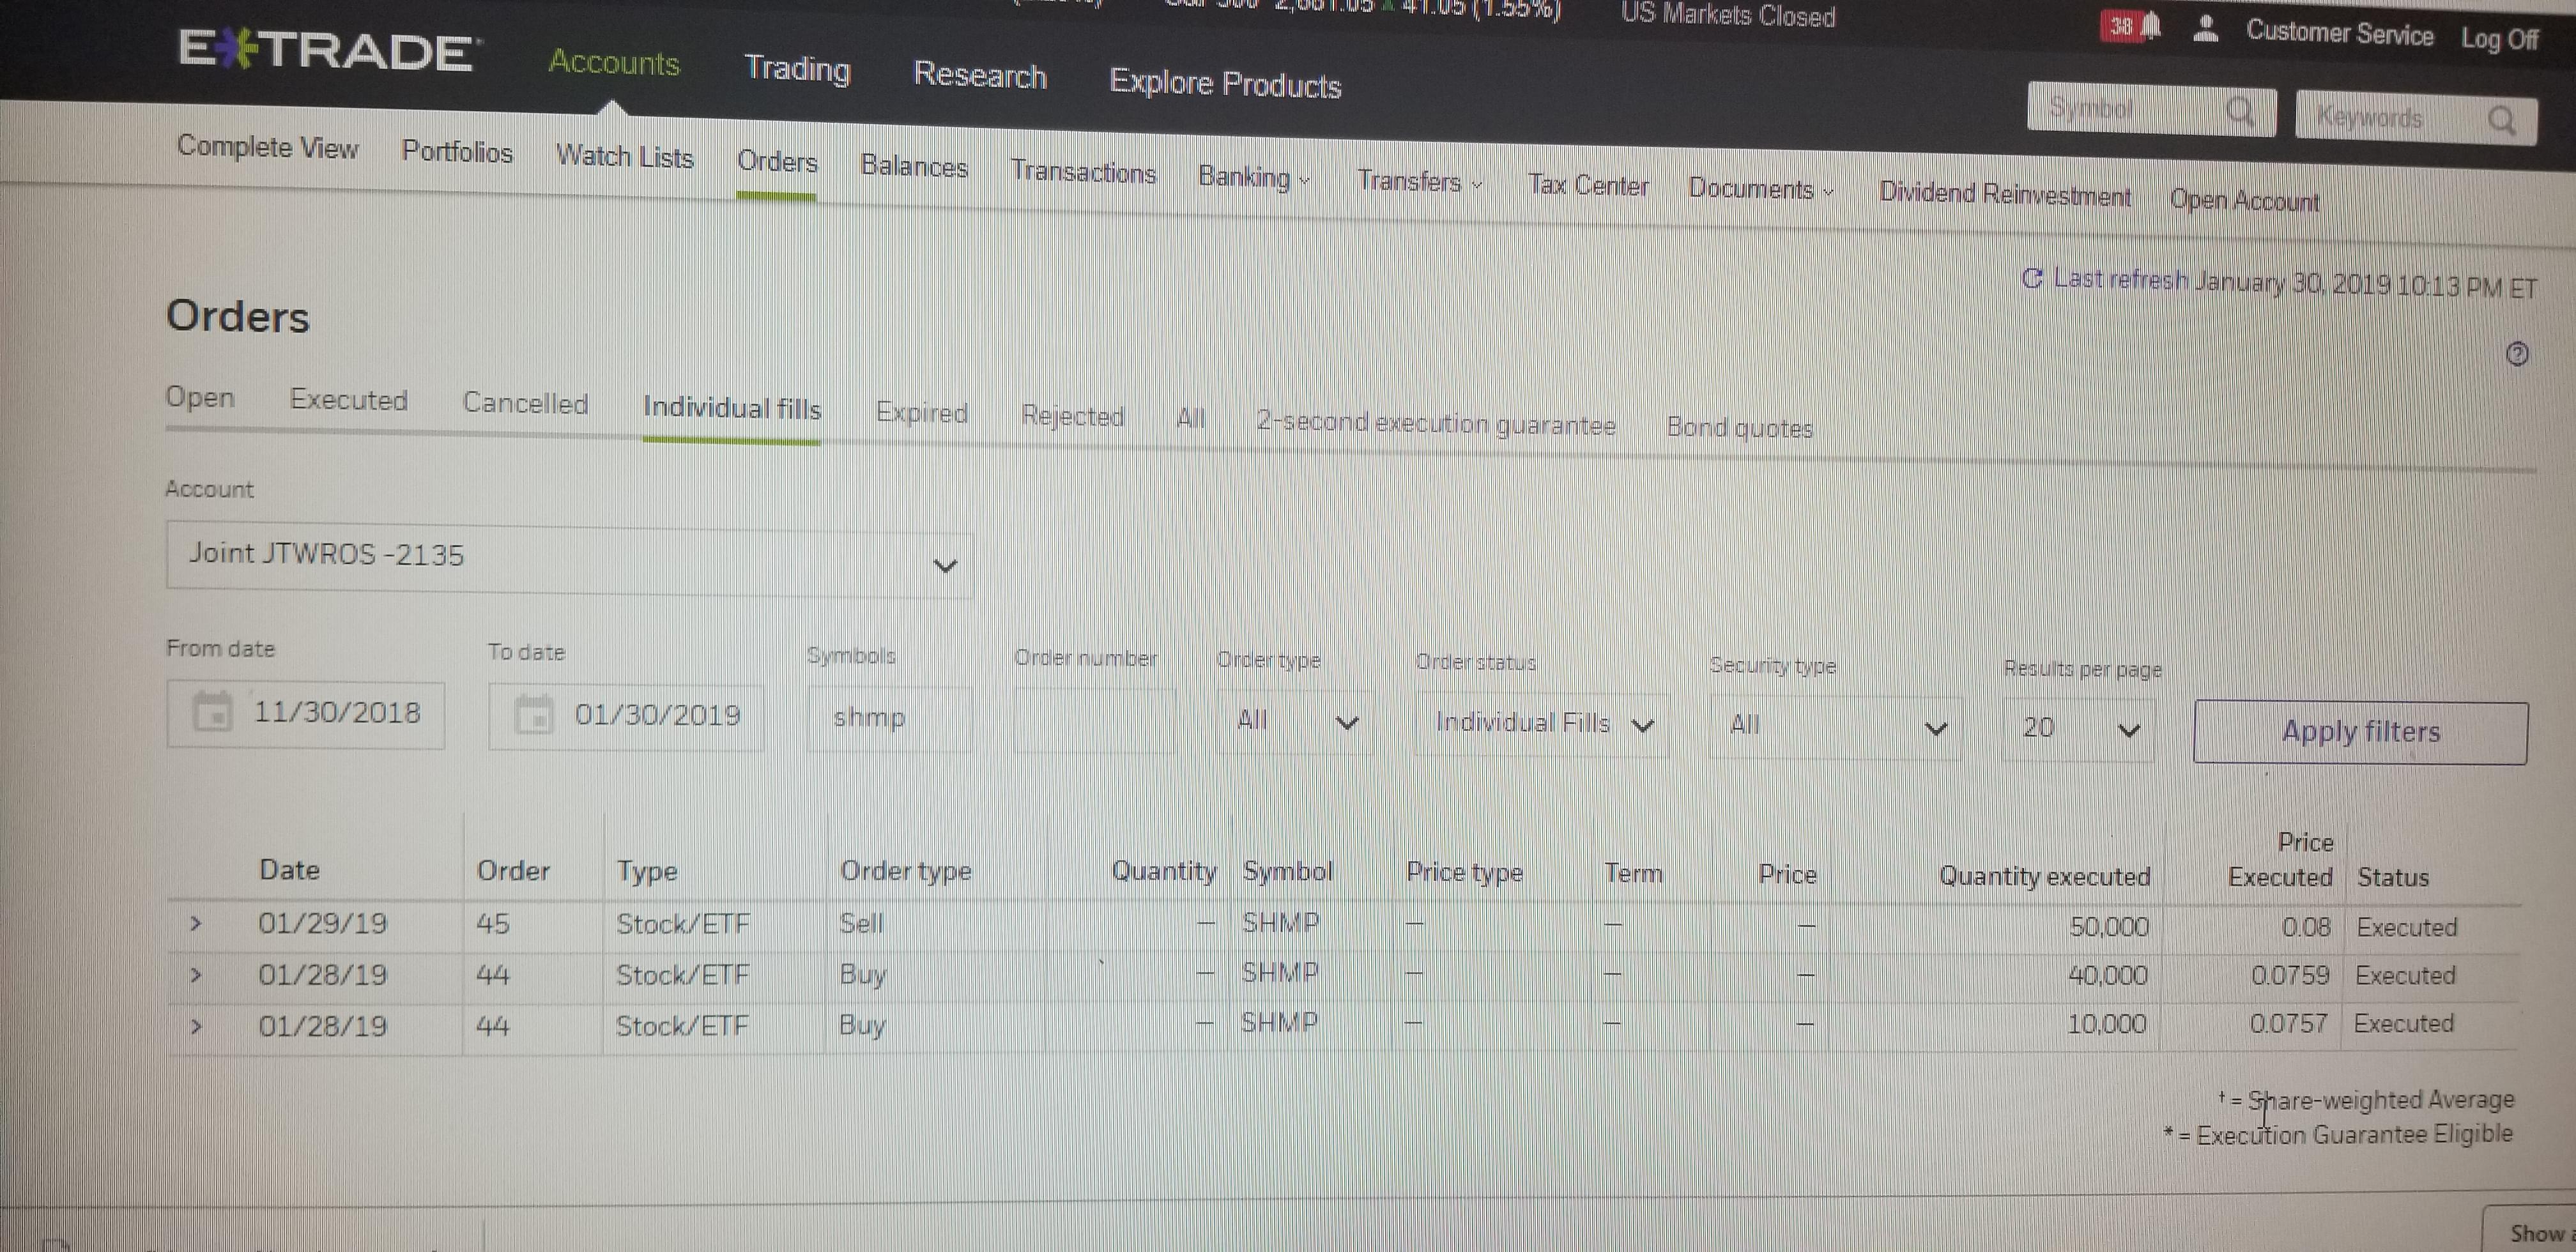Click the Log Off link
The height and width of the screenshot is (1252, 2576).
[x=2499, y=39]
